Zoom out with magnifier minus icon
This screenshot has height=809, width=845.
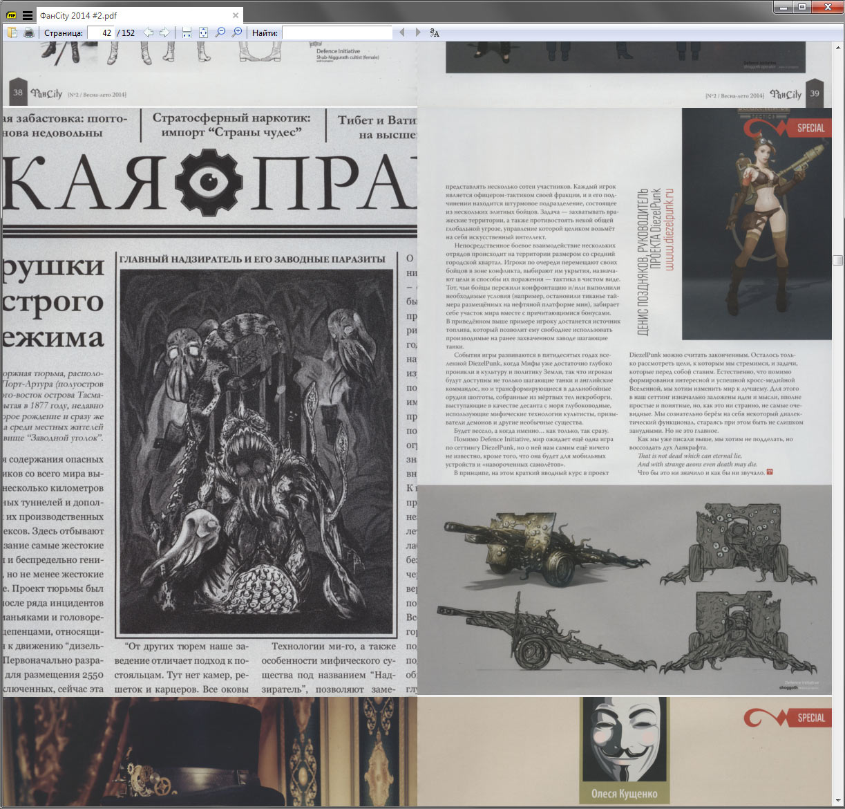pyautogui.click(x=220, y=32)
